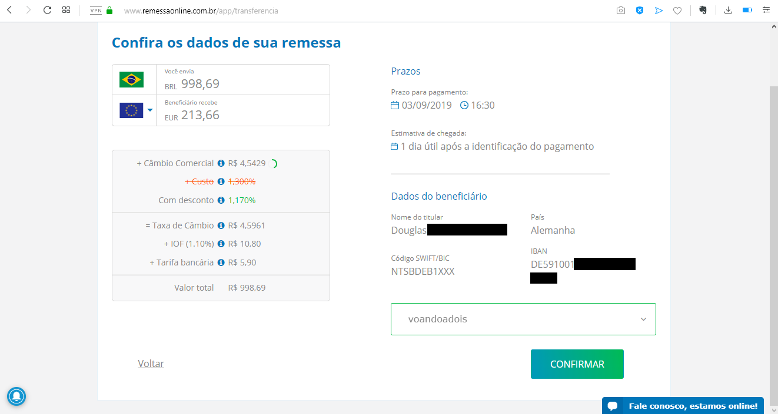Show IOF (1.10%) info tooltip
This screenshot has height=414, width=778.
(x=221, y=244)
